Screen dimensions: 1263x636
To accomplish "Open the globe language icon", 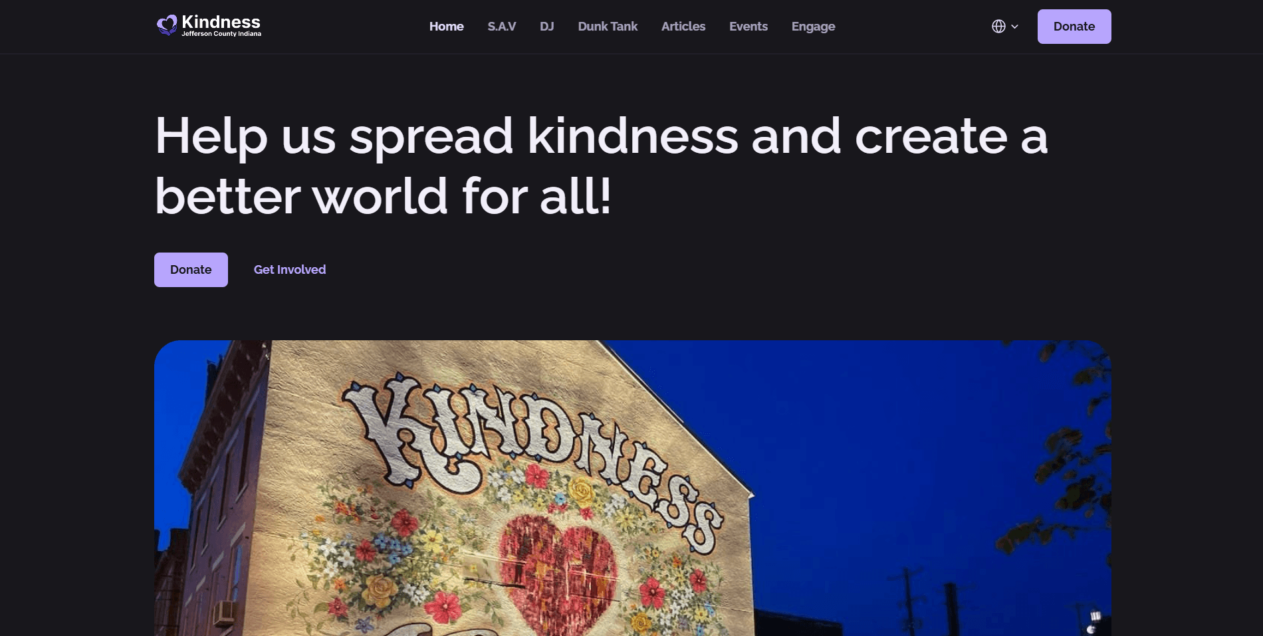I will (x=998, y=27).
